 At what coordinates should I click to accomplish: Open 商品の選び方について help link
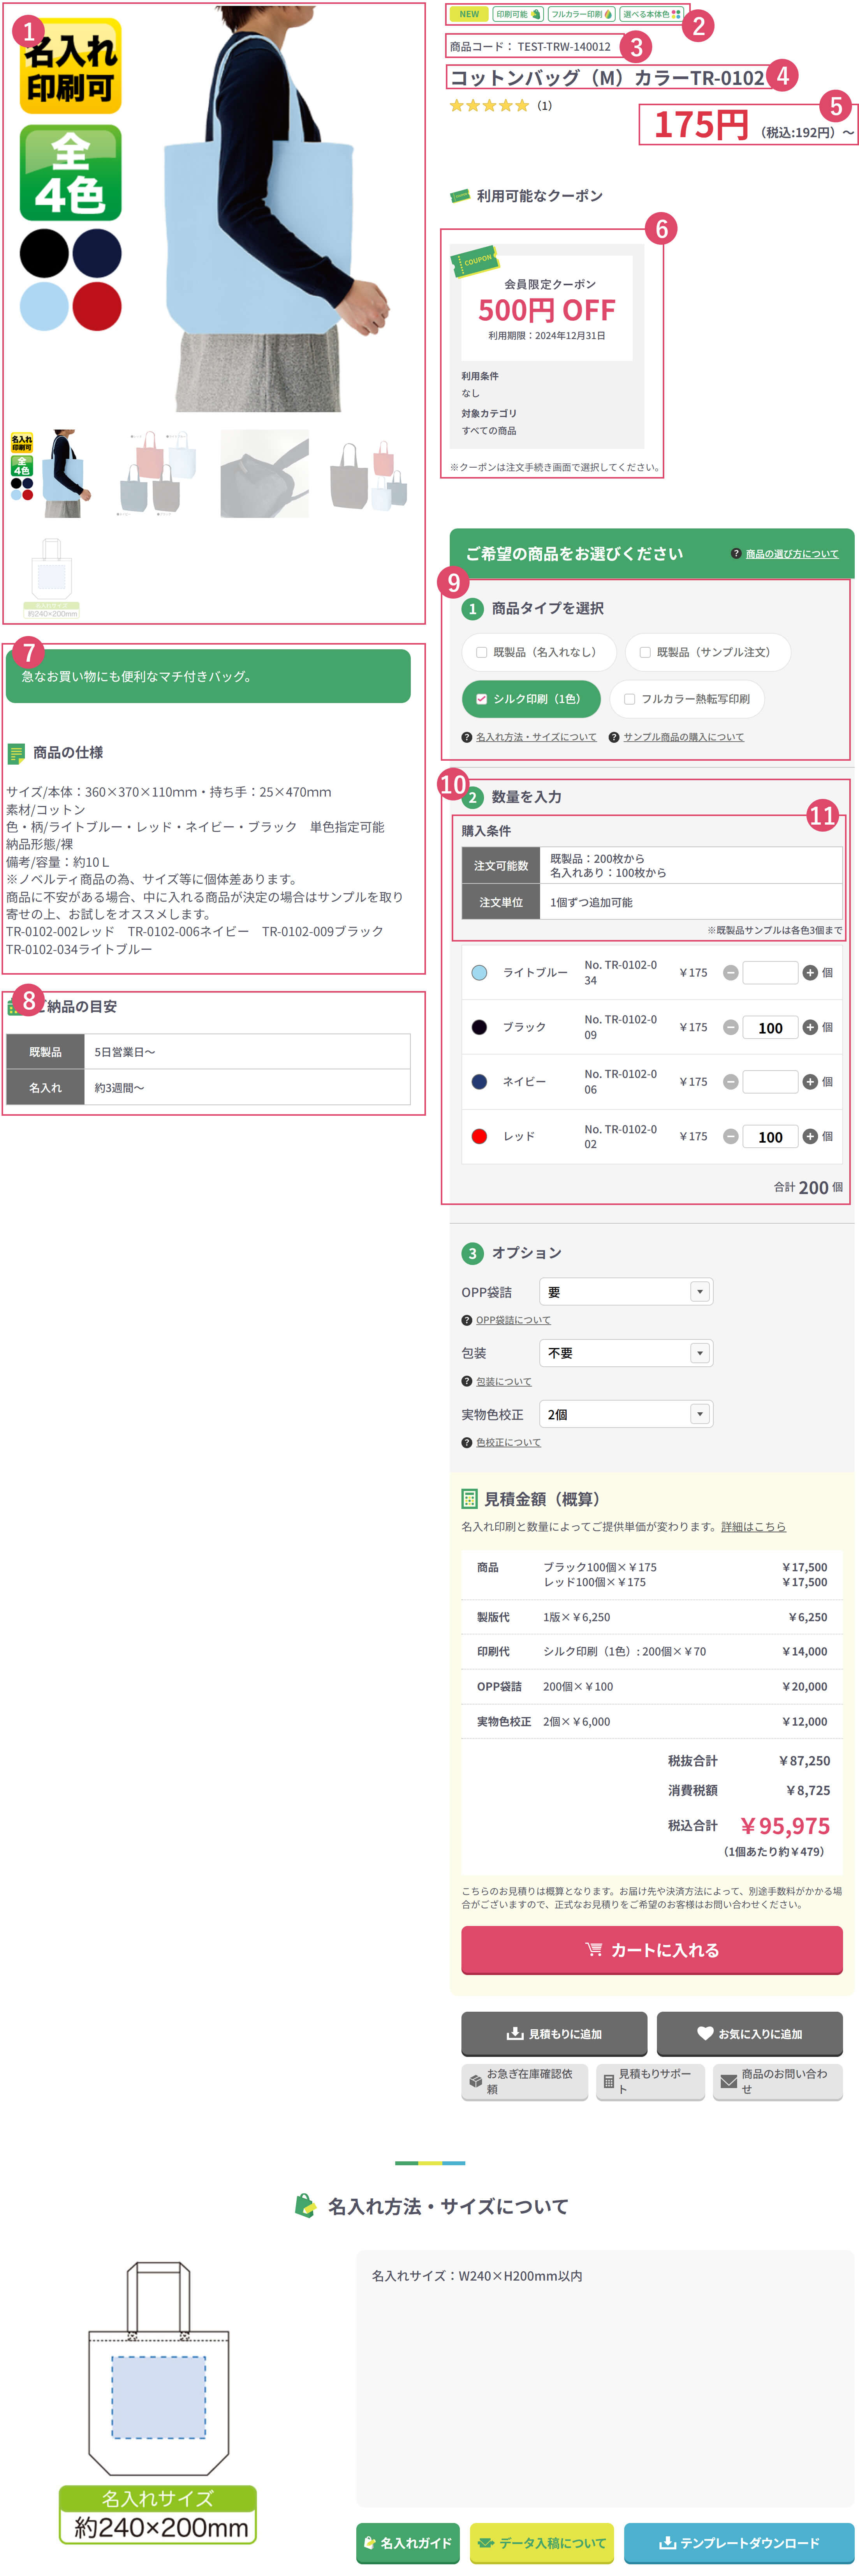click(x=791, y=554)
